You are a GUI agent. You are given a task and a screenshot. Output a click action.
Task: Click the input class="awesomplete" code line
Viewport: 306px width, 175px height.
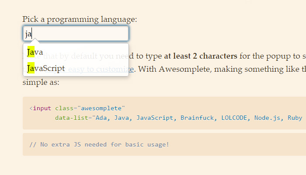77,108
